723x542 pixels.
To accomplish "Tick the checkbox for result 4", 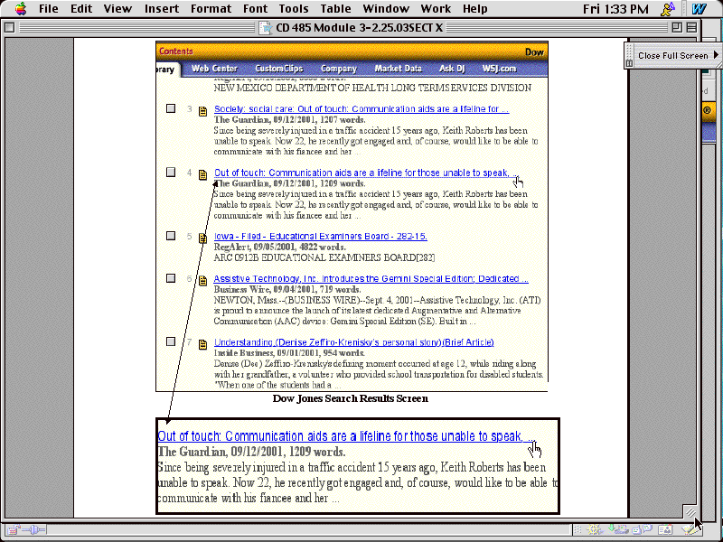I will tap(171, 172).
